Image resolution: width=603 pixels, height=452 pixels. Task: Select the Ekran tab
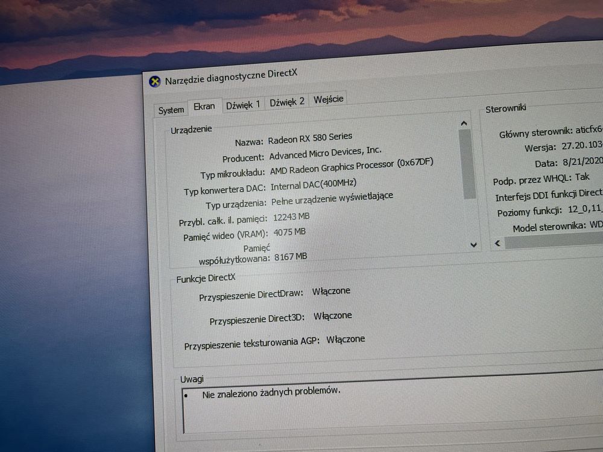(x=204, y=107)
